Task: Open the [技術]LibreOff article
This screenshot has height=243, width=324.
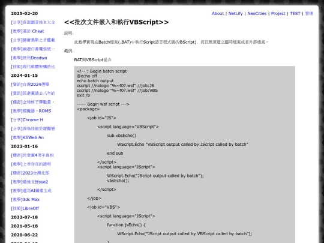Action: click(25, 208)
